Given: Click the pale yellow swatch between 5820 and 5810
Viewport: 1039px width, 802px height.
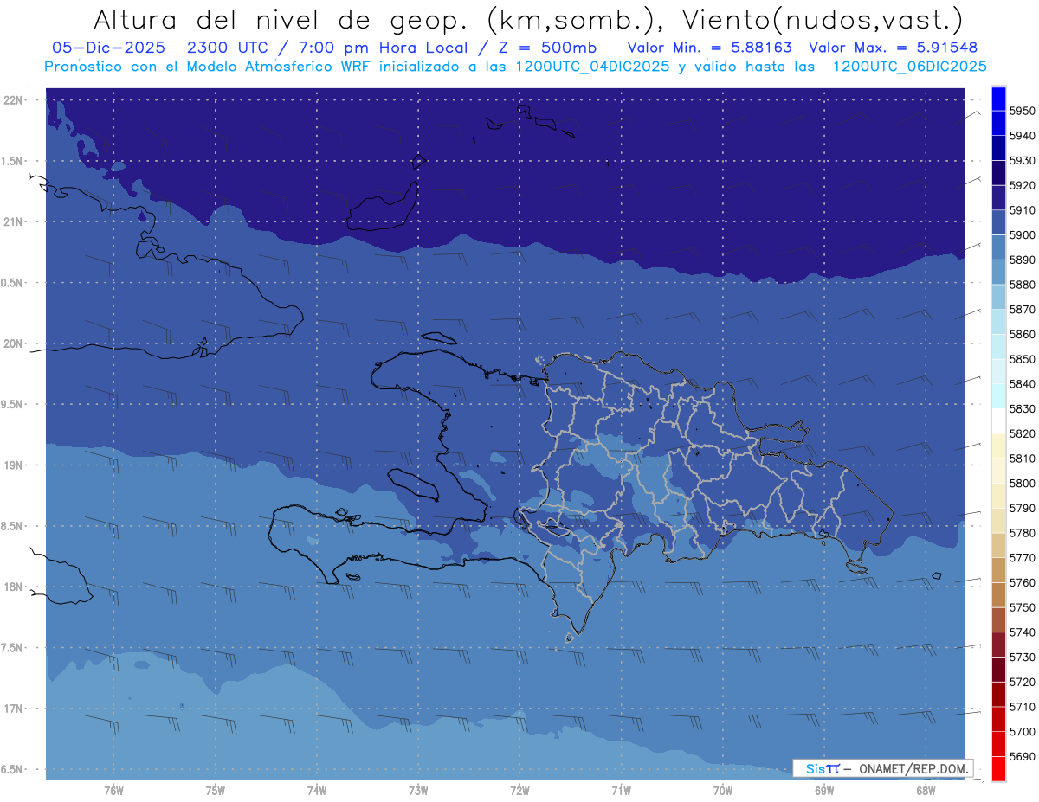Looking at the screenshot, I should [x=998, y=446].
